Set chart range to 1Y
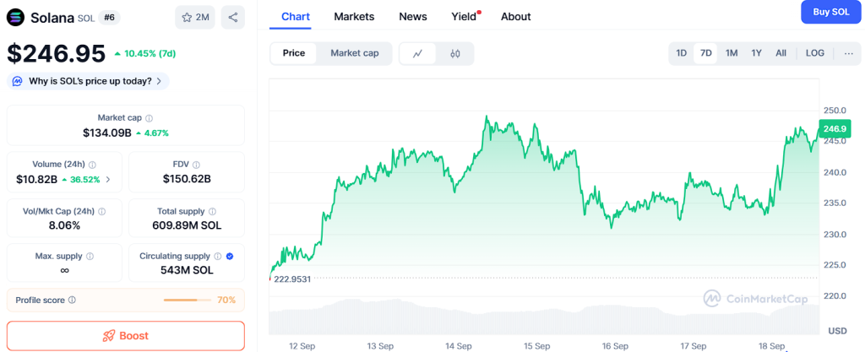The height and width of the screenshot is (352, 865). click(x=756, y=53)
